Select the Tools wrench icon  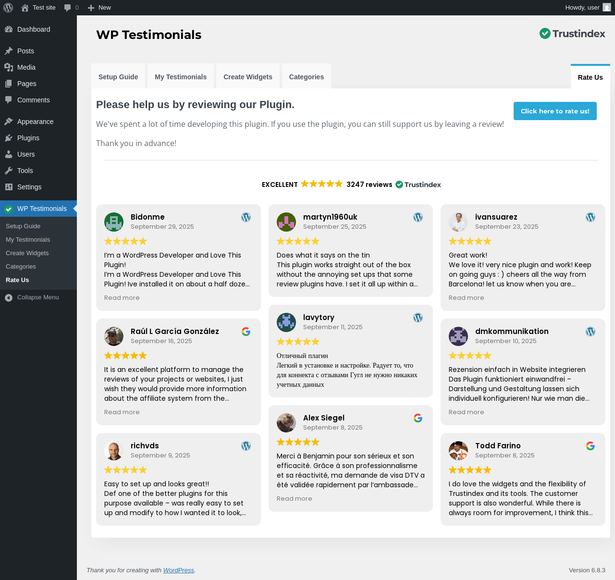tap(9, 171)
